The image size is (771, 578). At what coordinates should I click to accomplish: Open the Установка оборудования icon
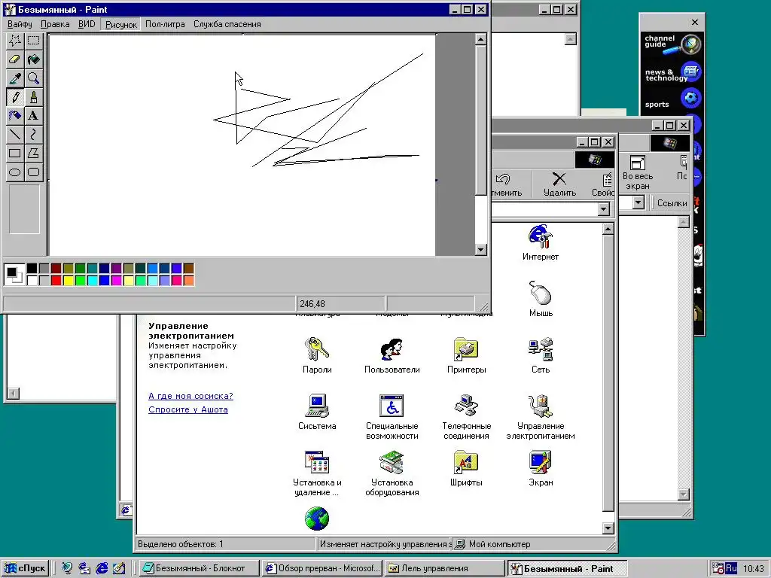click(392, 473)
